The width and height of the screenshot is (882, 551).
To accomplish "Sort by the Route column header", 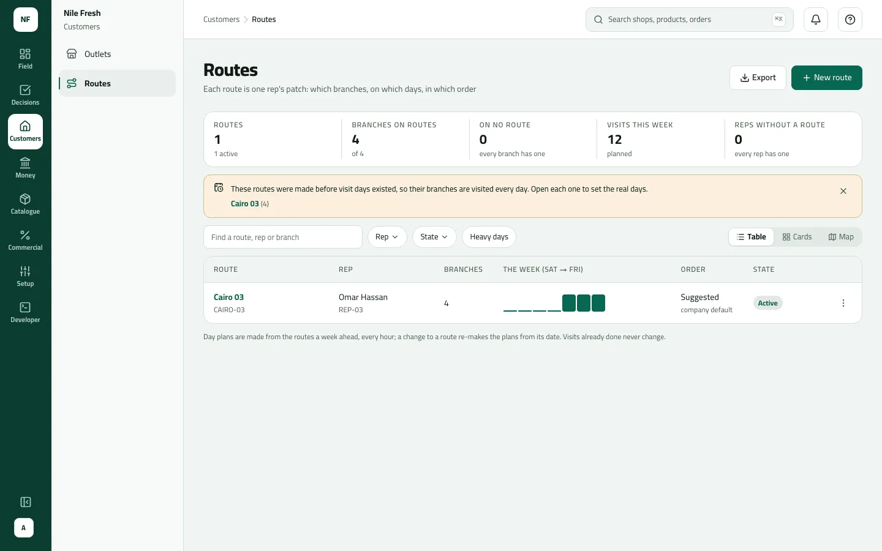I will pyautogui.click(x=225, y=269).
